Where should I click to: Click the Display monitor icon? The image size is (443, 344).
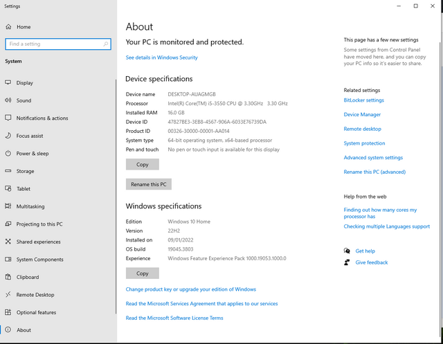[8, 82]
